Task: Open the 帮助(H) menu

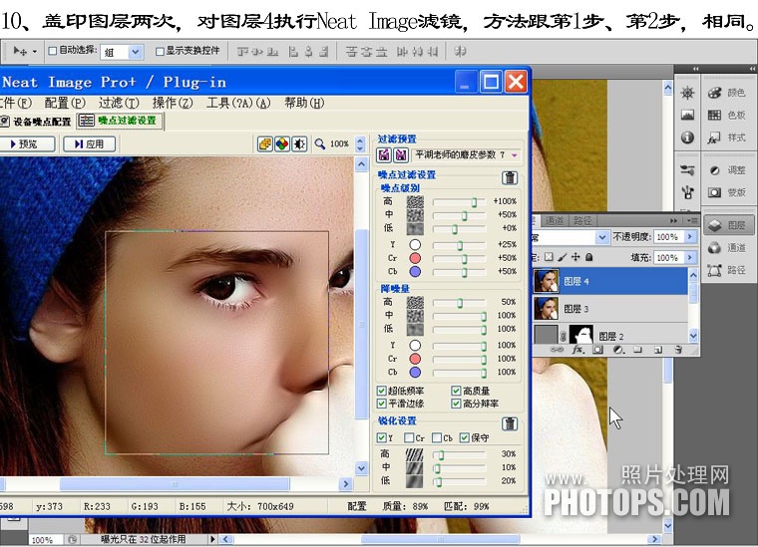Action: point(304,103)
